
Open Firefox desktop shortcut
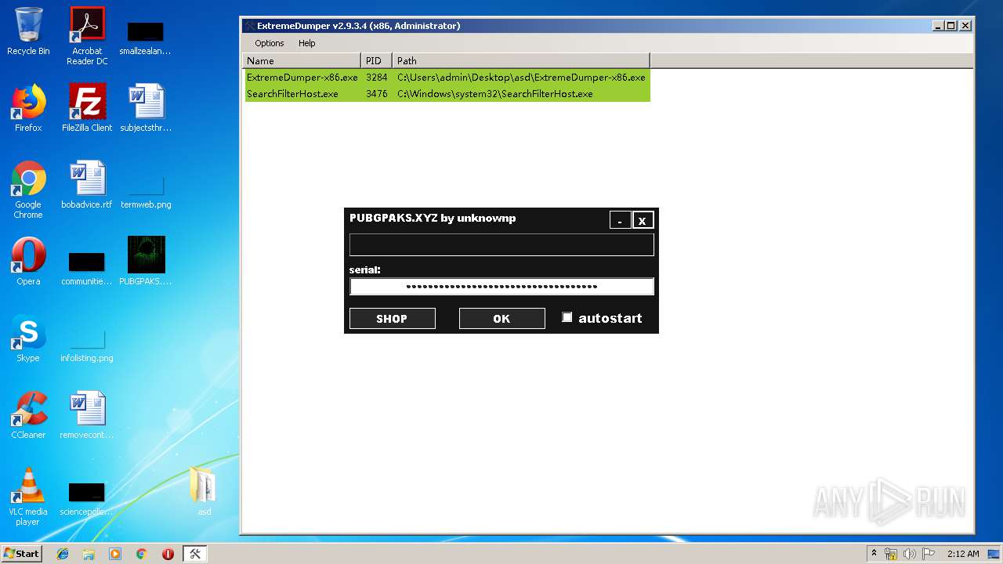(28, 108)
